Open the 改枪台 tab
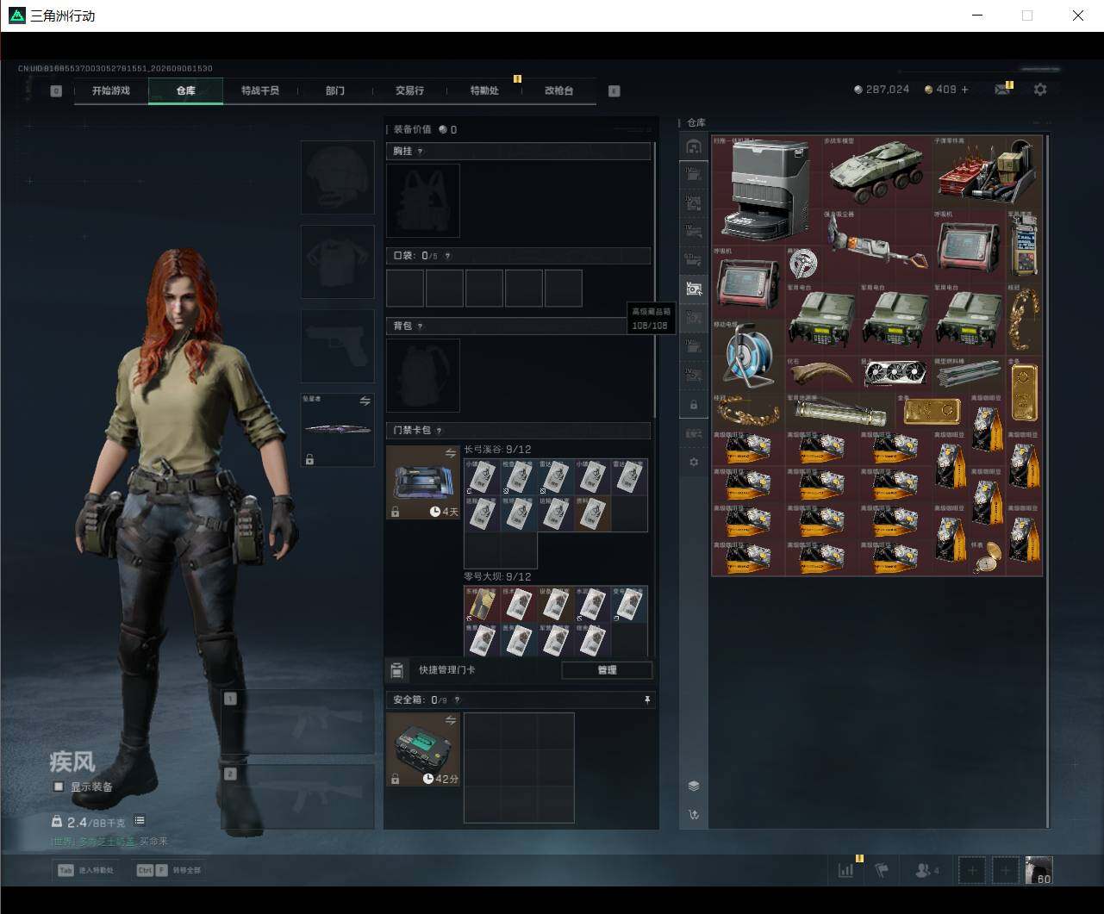 [x=558, y=90]
